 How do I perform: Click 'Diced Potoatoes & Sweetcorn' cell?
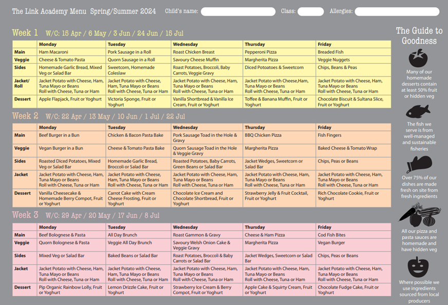pyautogui.click(x=279, y=70)
